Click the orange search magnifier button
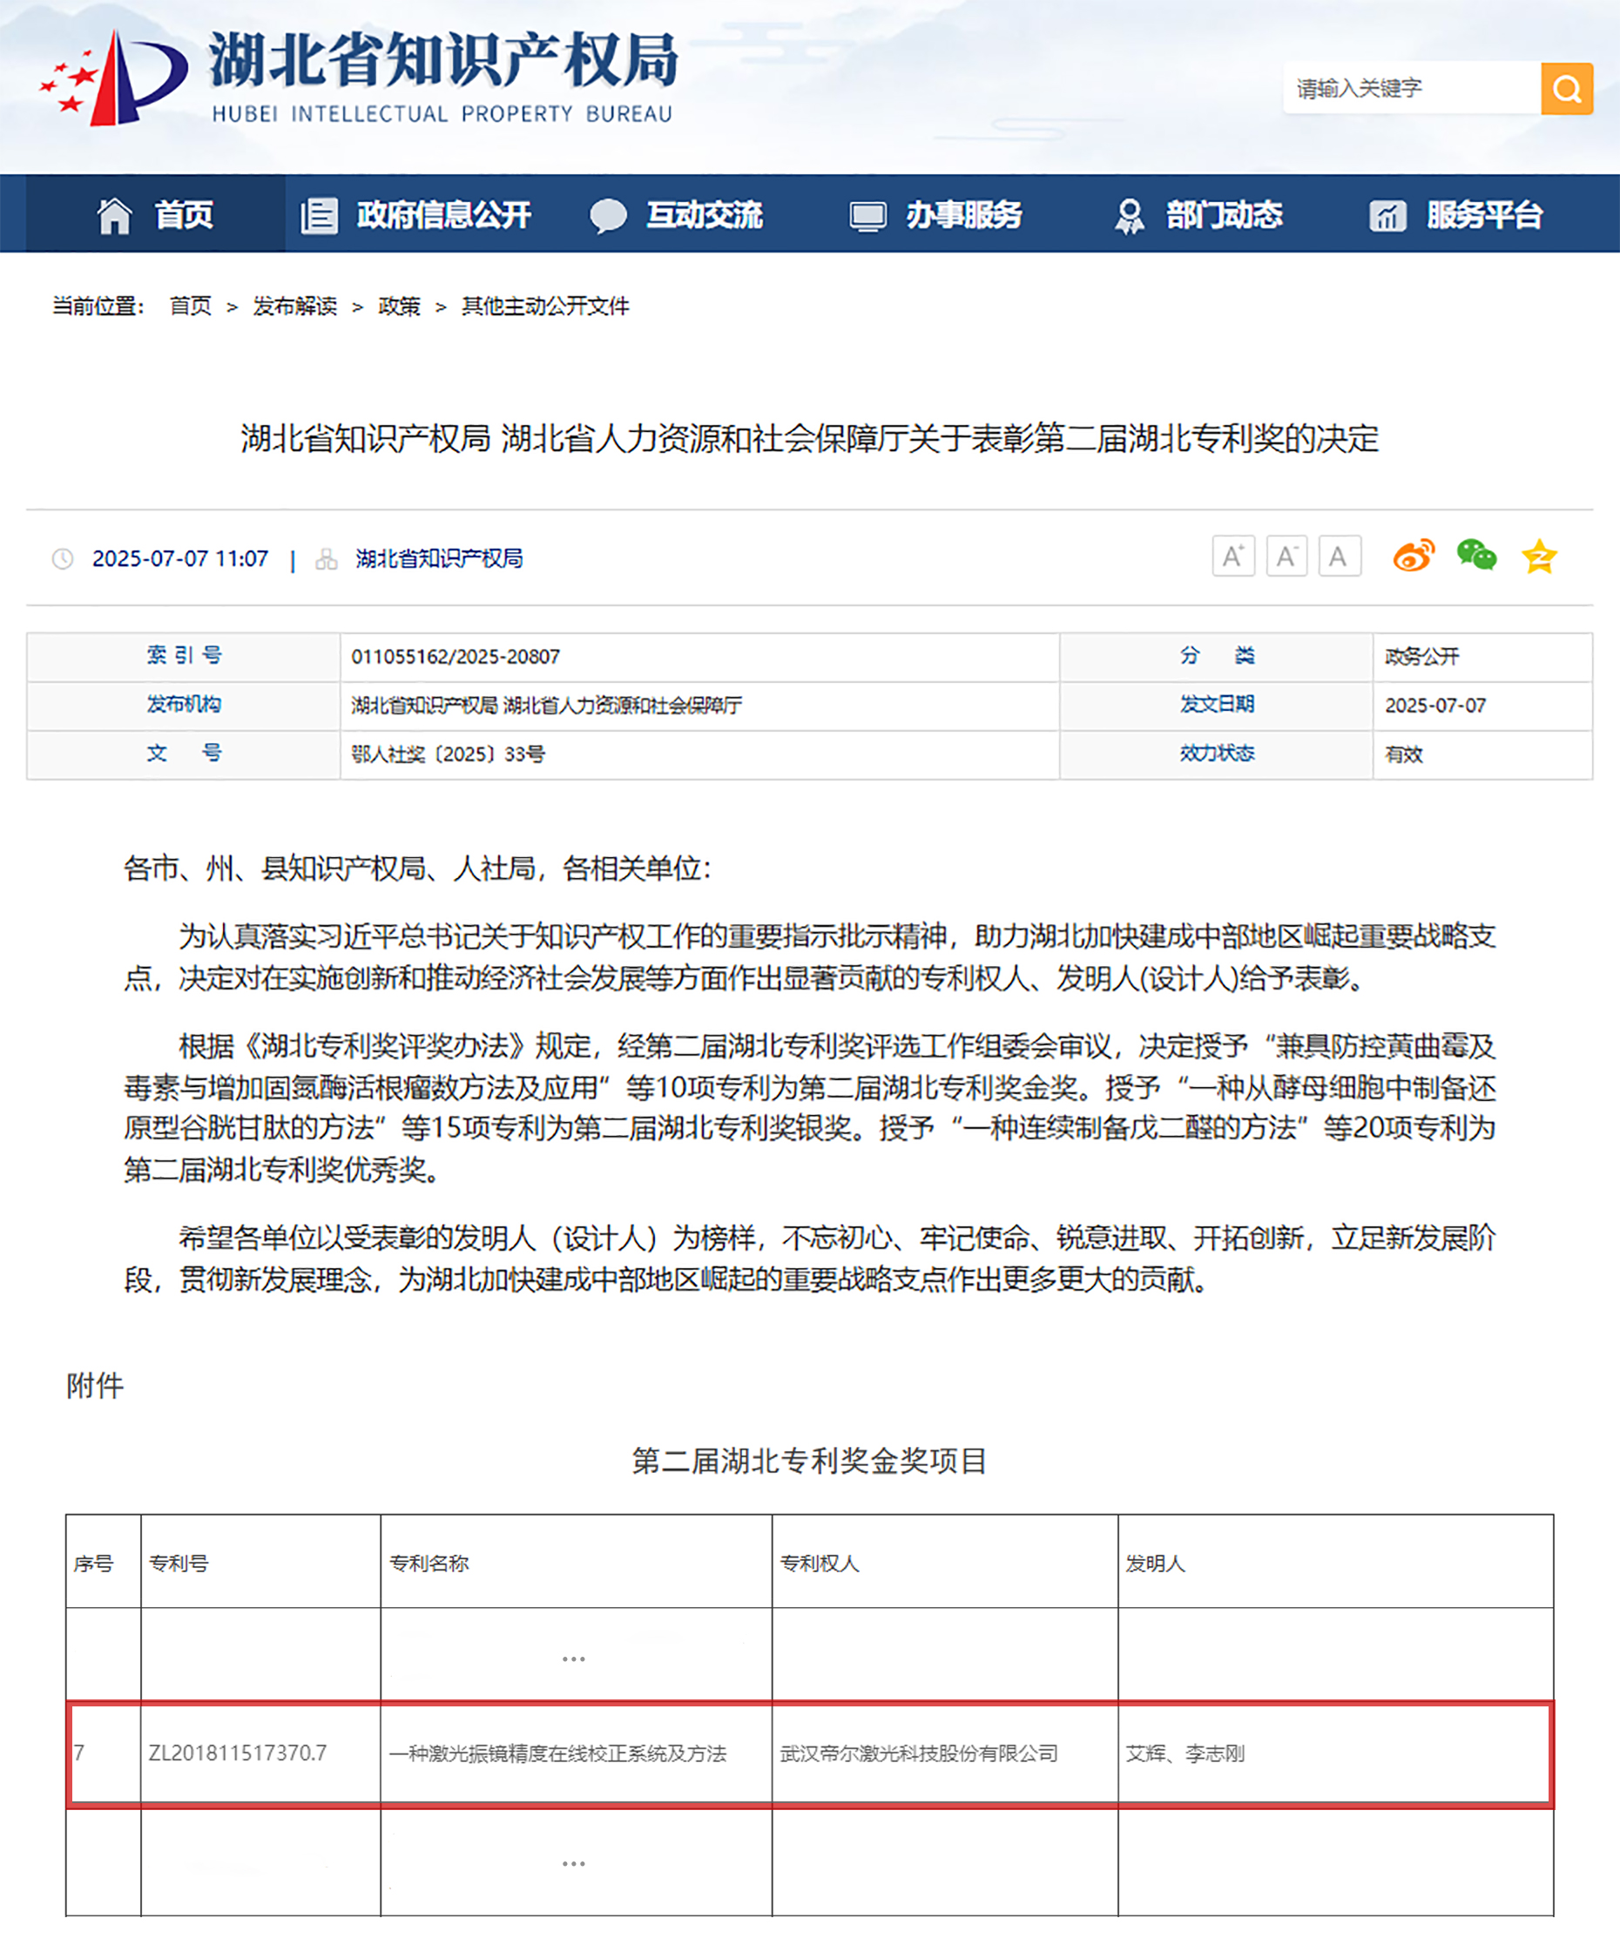Screen dimensions: 1620x1959 coord(1566,89)
